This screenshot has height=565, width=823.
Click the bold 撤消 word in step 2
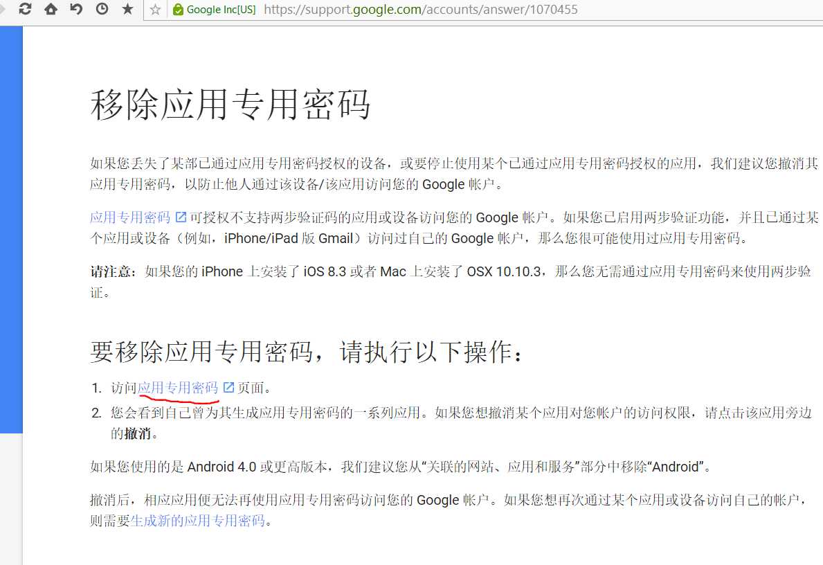coord(138,433)
